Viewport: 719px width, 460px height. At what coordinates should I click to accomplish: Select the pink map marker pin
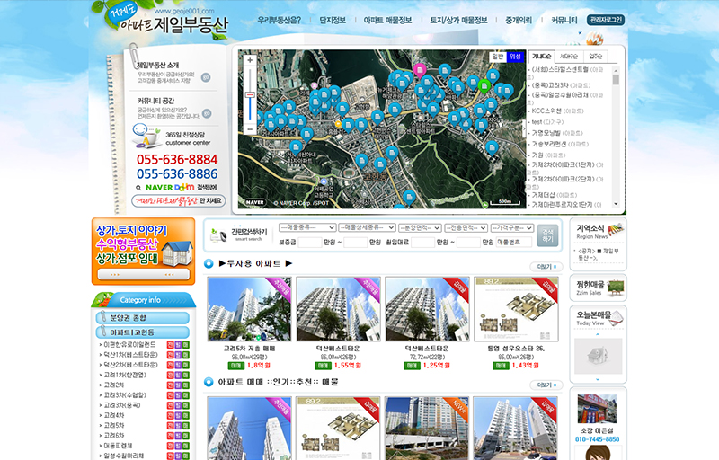coord(420,70)
